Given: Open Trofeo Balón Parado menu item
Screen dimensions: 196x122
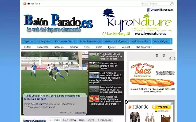Looking at the screenshot, I should pyautogui.click(x=90, y=41).
